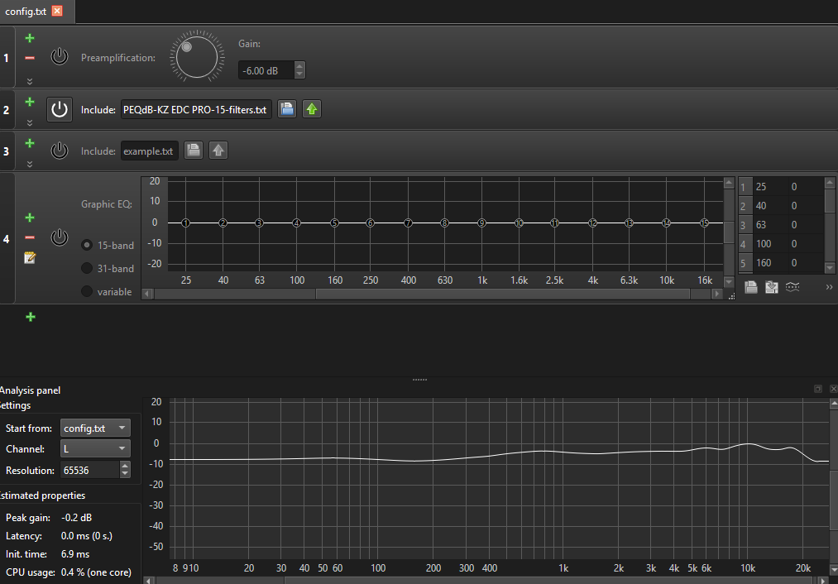Expand row 1 with double chevron

[30, 81]
